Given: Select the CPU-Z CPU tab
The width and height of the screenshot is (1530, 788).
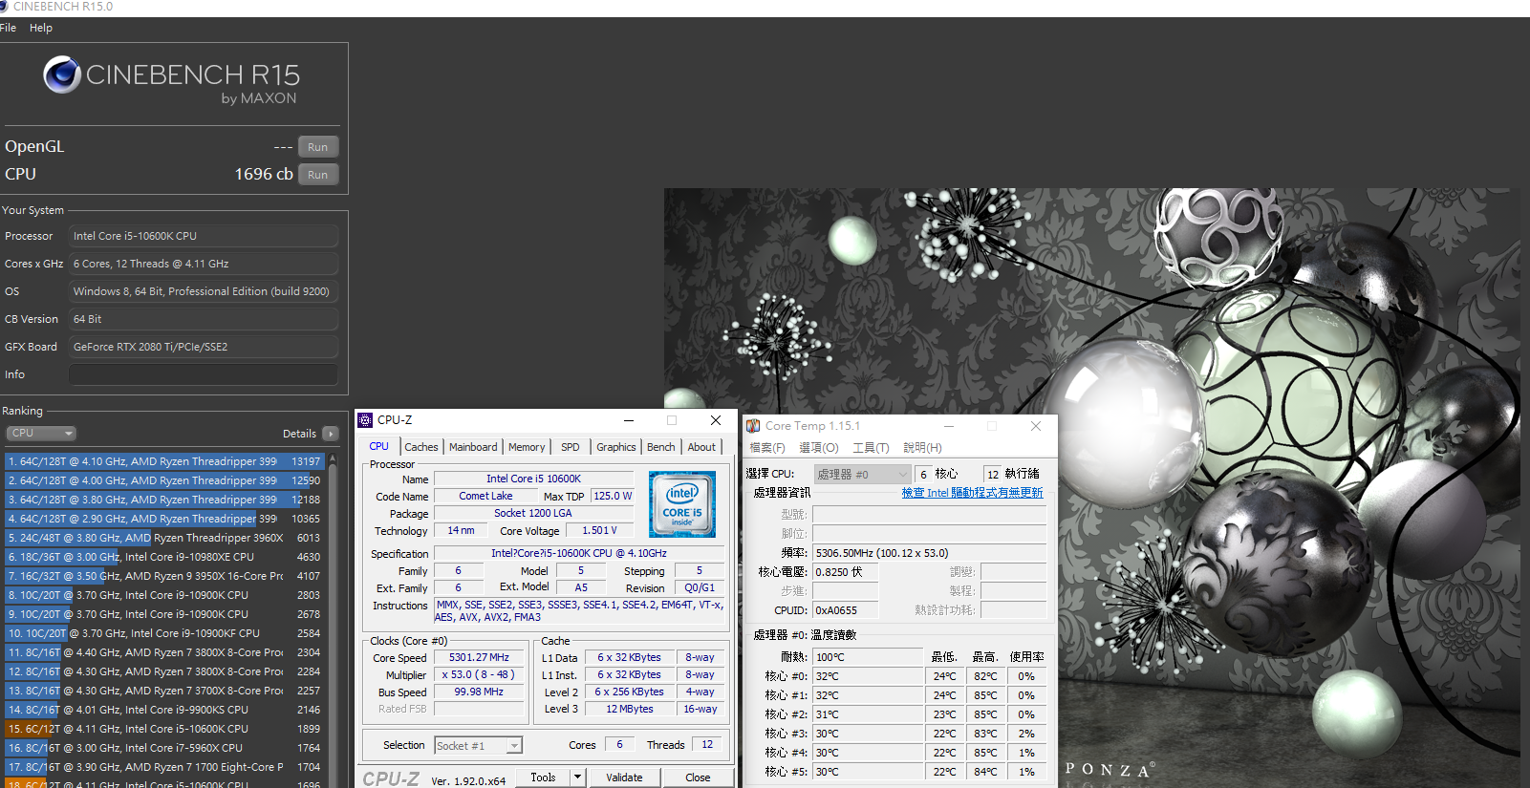Looking at the screenshot, I should pyautogui.click(x=379, y=446).
